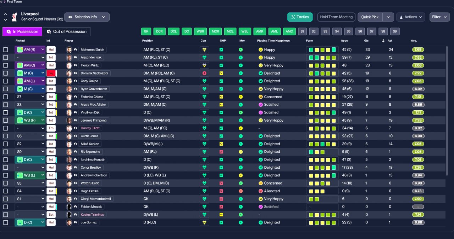Select the checkbox for Wataru Endo

tap(5, 183)
